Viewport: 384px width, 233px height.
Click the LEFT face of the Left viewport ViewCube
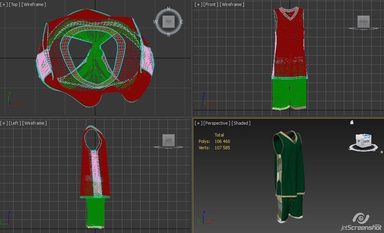click(168, 140)
